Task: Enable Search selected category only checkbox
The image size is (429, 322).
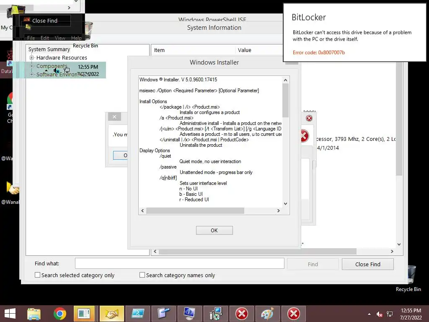Action: tap(37, 275)
